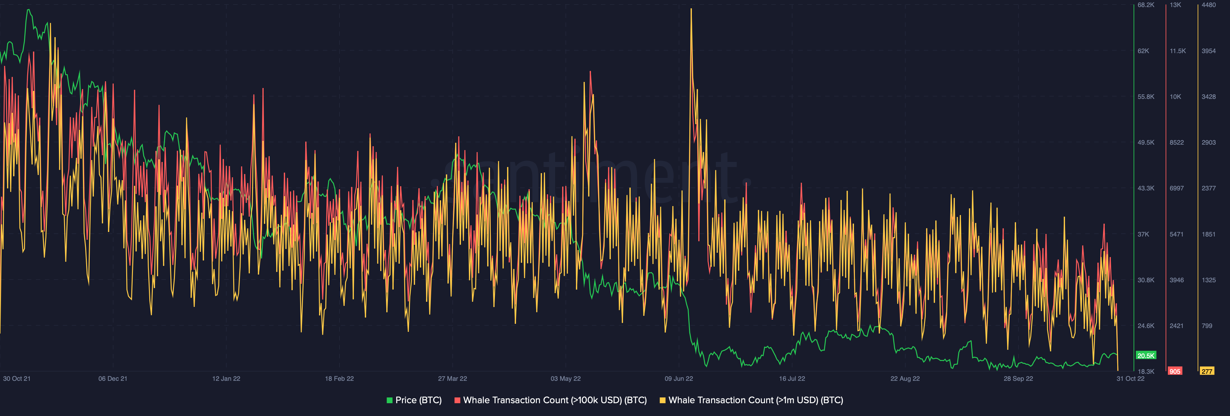Click the 31 Oct 22 date label
The width and height of the screenshot is (1230, 416).
point(1130,379)
